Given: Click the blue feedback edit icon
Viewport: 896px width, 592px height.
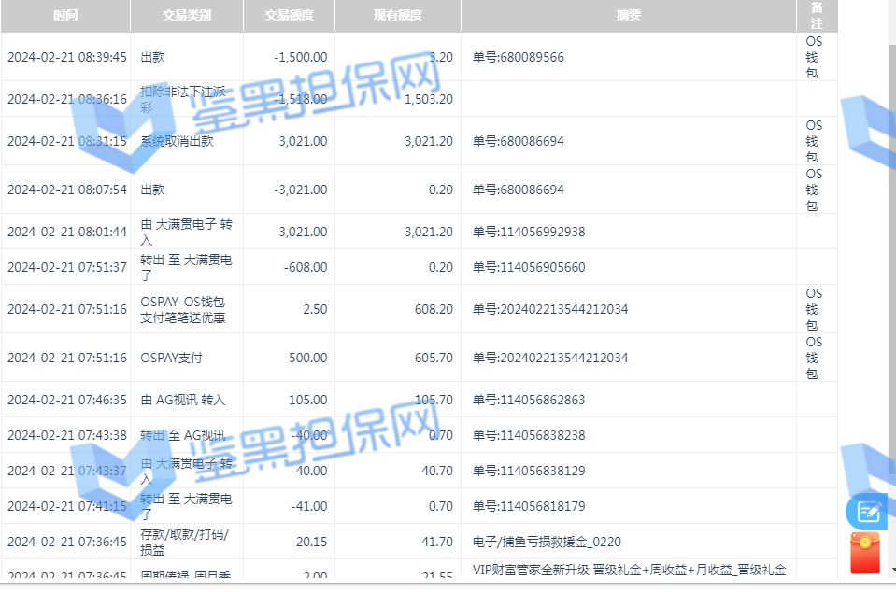Looking at the screenshot, I should (x=866, y=511).
